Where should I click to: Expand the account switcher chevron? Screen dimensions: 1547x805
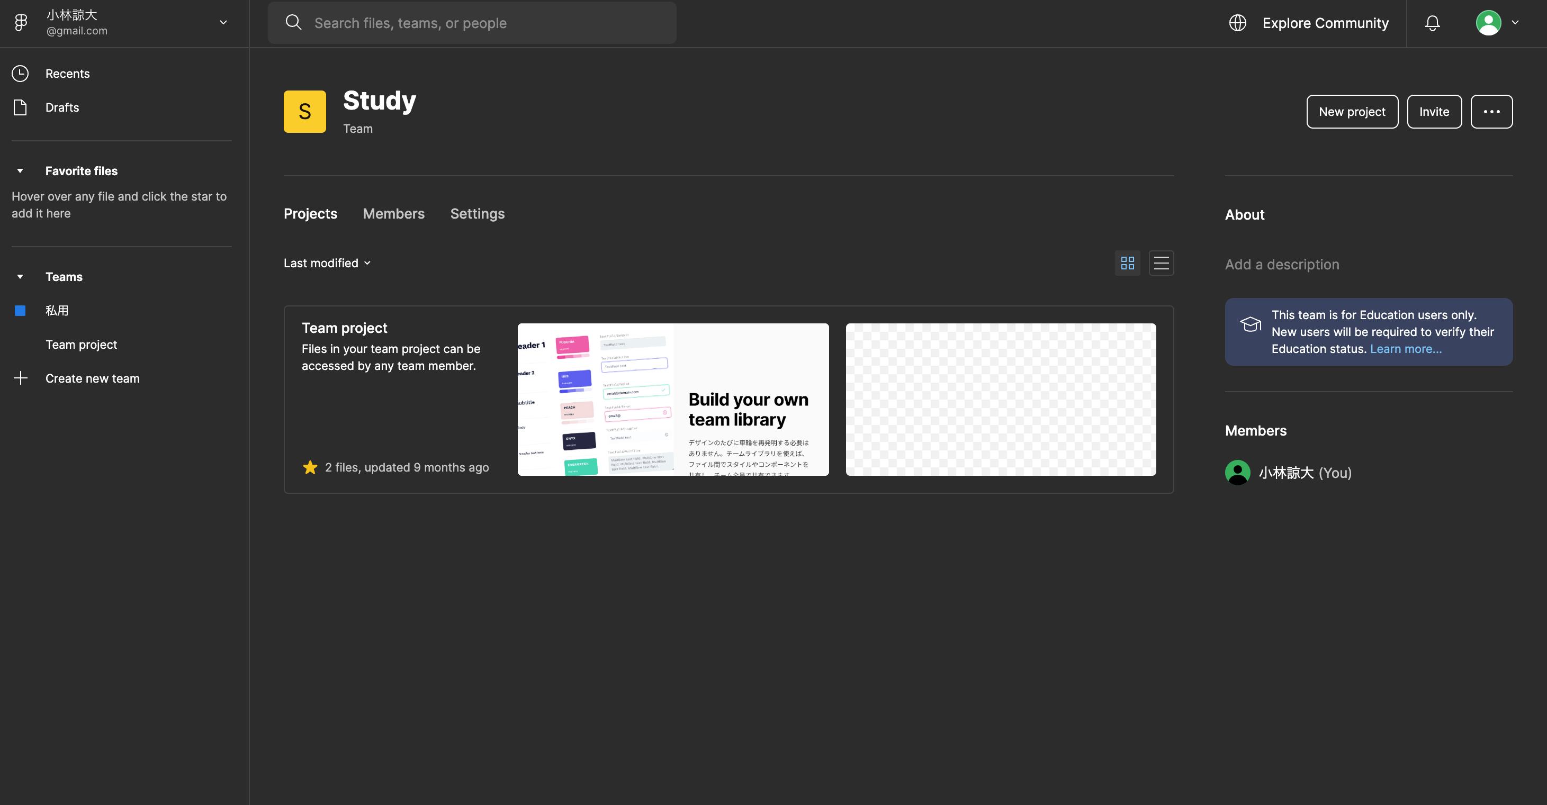223,23
